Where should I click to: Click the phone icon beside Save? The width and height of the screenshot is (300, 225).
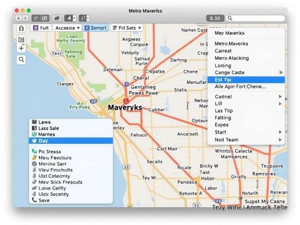(34, 200)
